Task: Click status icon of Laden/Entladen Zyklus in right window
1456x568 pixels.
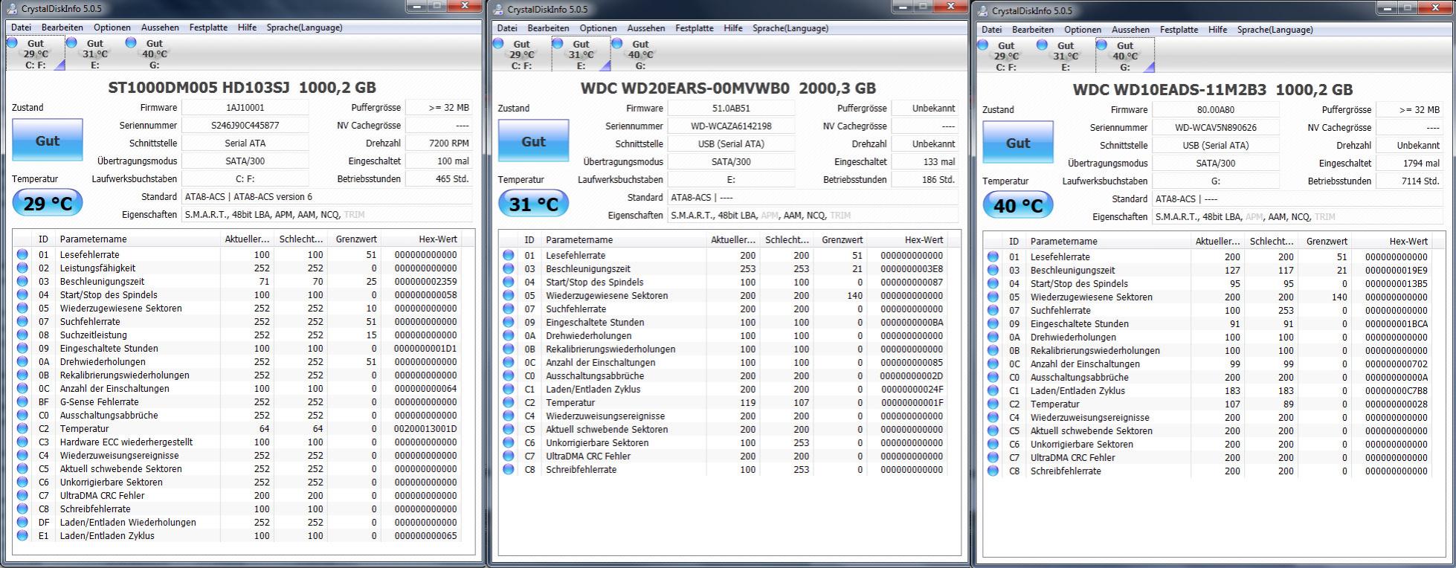Action: [993, 390]
